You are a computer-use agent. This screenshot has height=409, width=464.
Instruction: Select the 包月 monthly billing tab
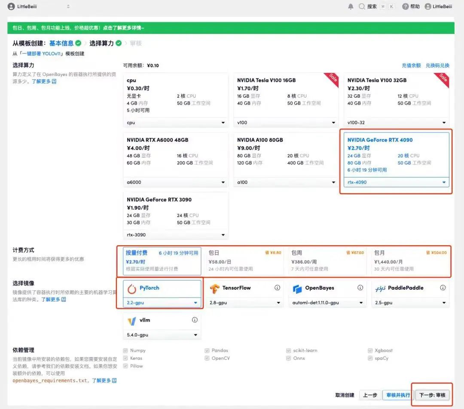410,261
